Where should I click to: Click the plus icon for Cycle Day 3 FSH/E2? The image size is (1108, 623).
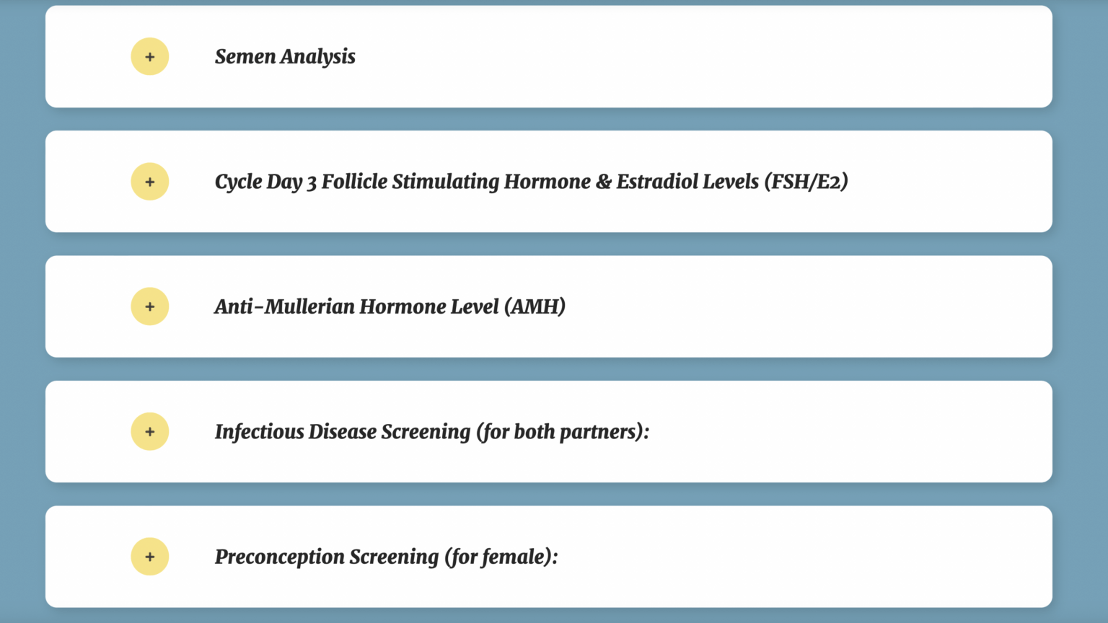[150, 182]
